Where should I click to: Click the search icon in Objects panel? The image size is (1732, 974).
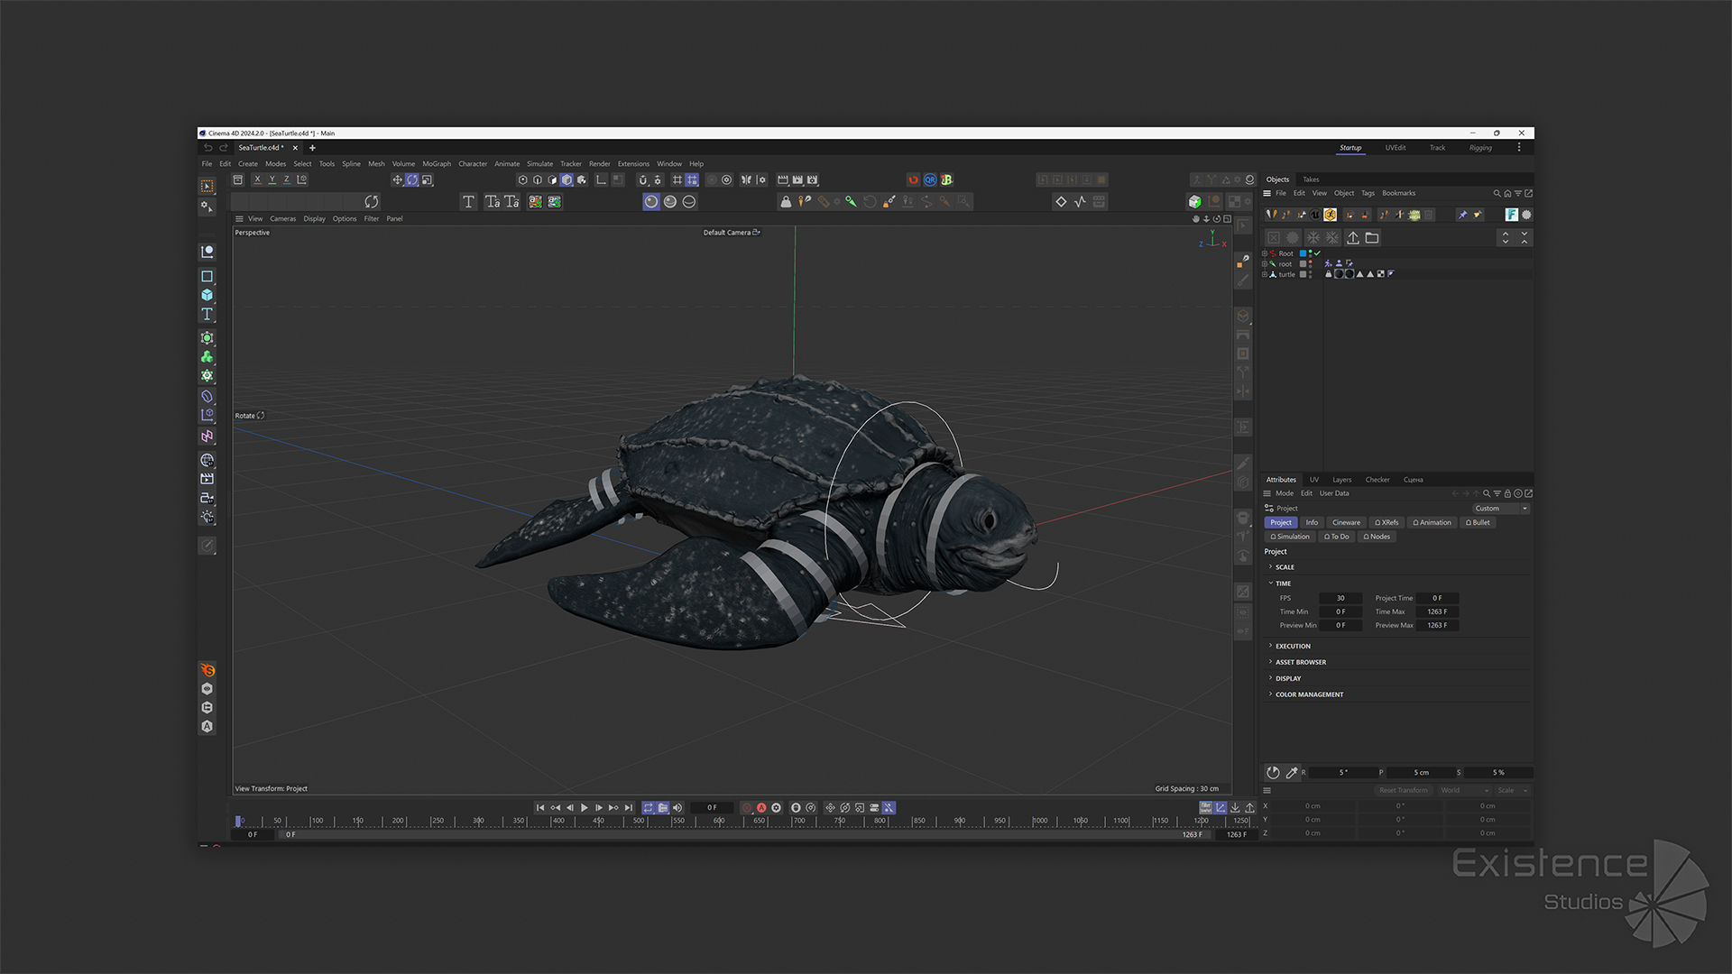point(1497,193)
